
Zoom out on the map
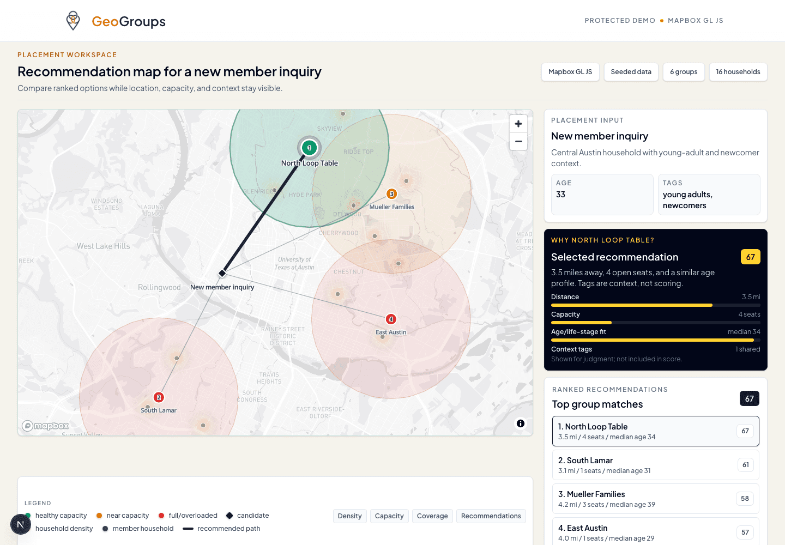click(518, 142)
